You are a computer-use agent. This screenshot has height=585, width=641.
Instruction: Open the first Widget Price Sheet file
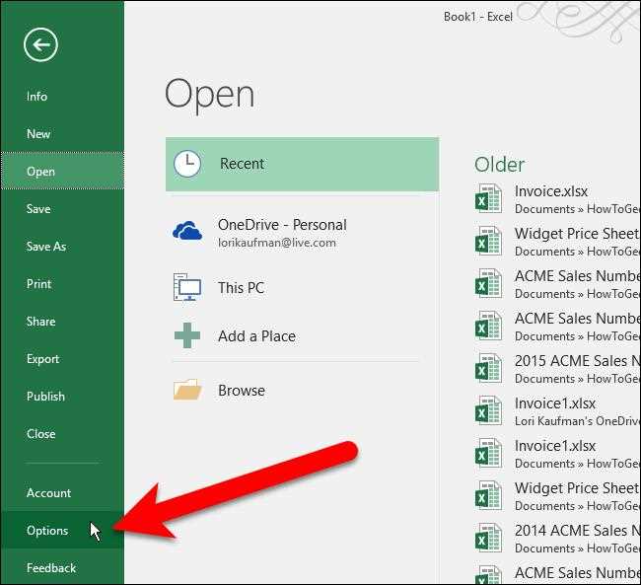557,242
